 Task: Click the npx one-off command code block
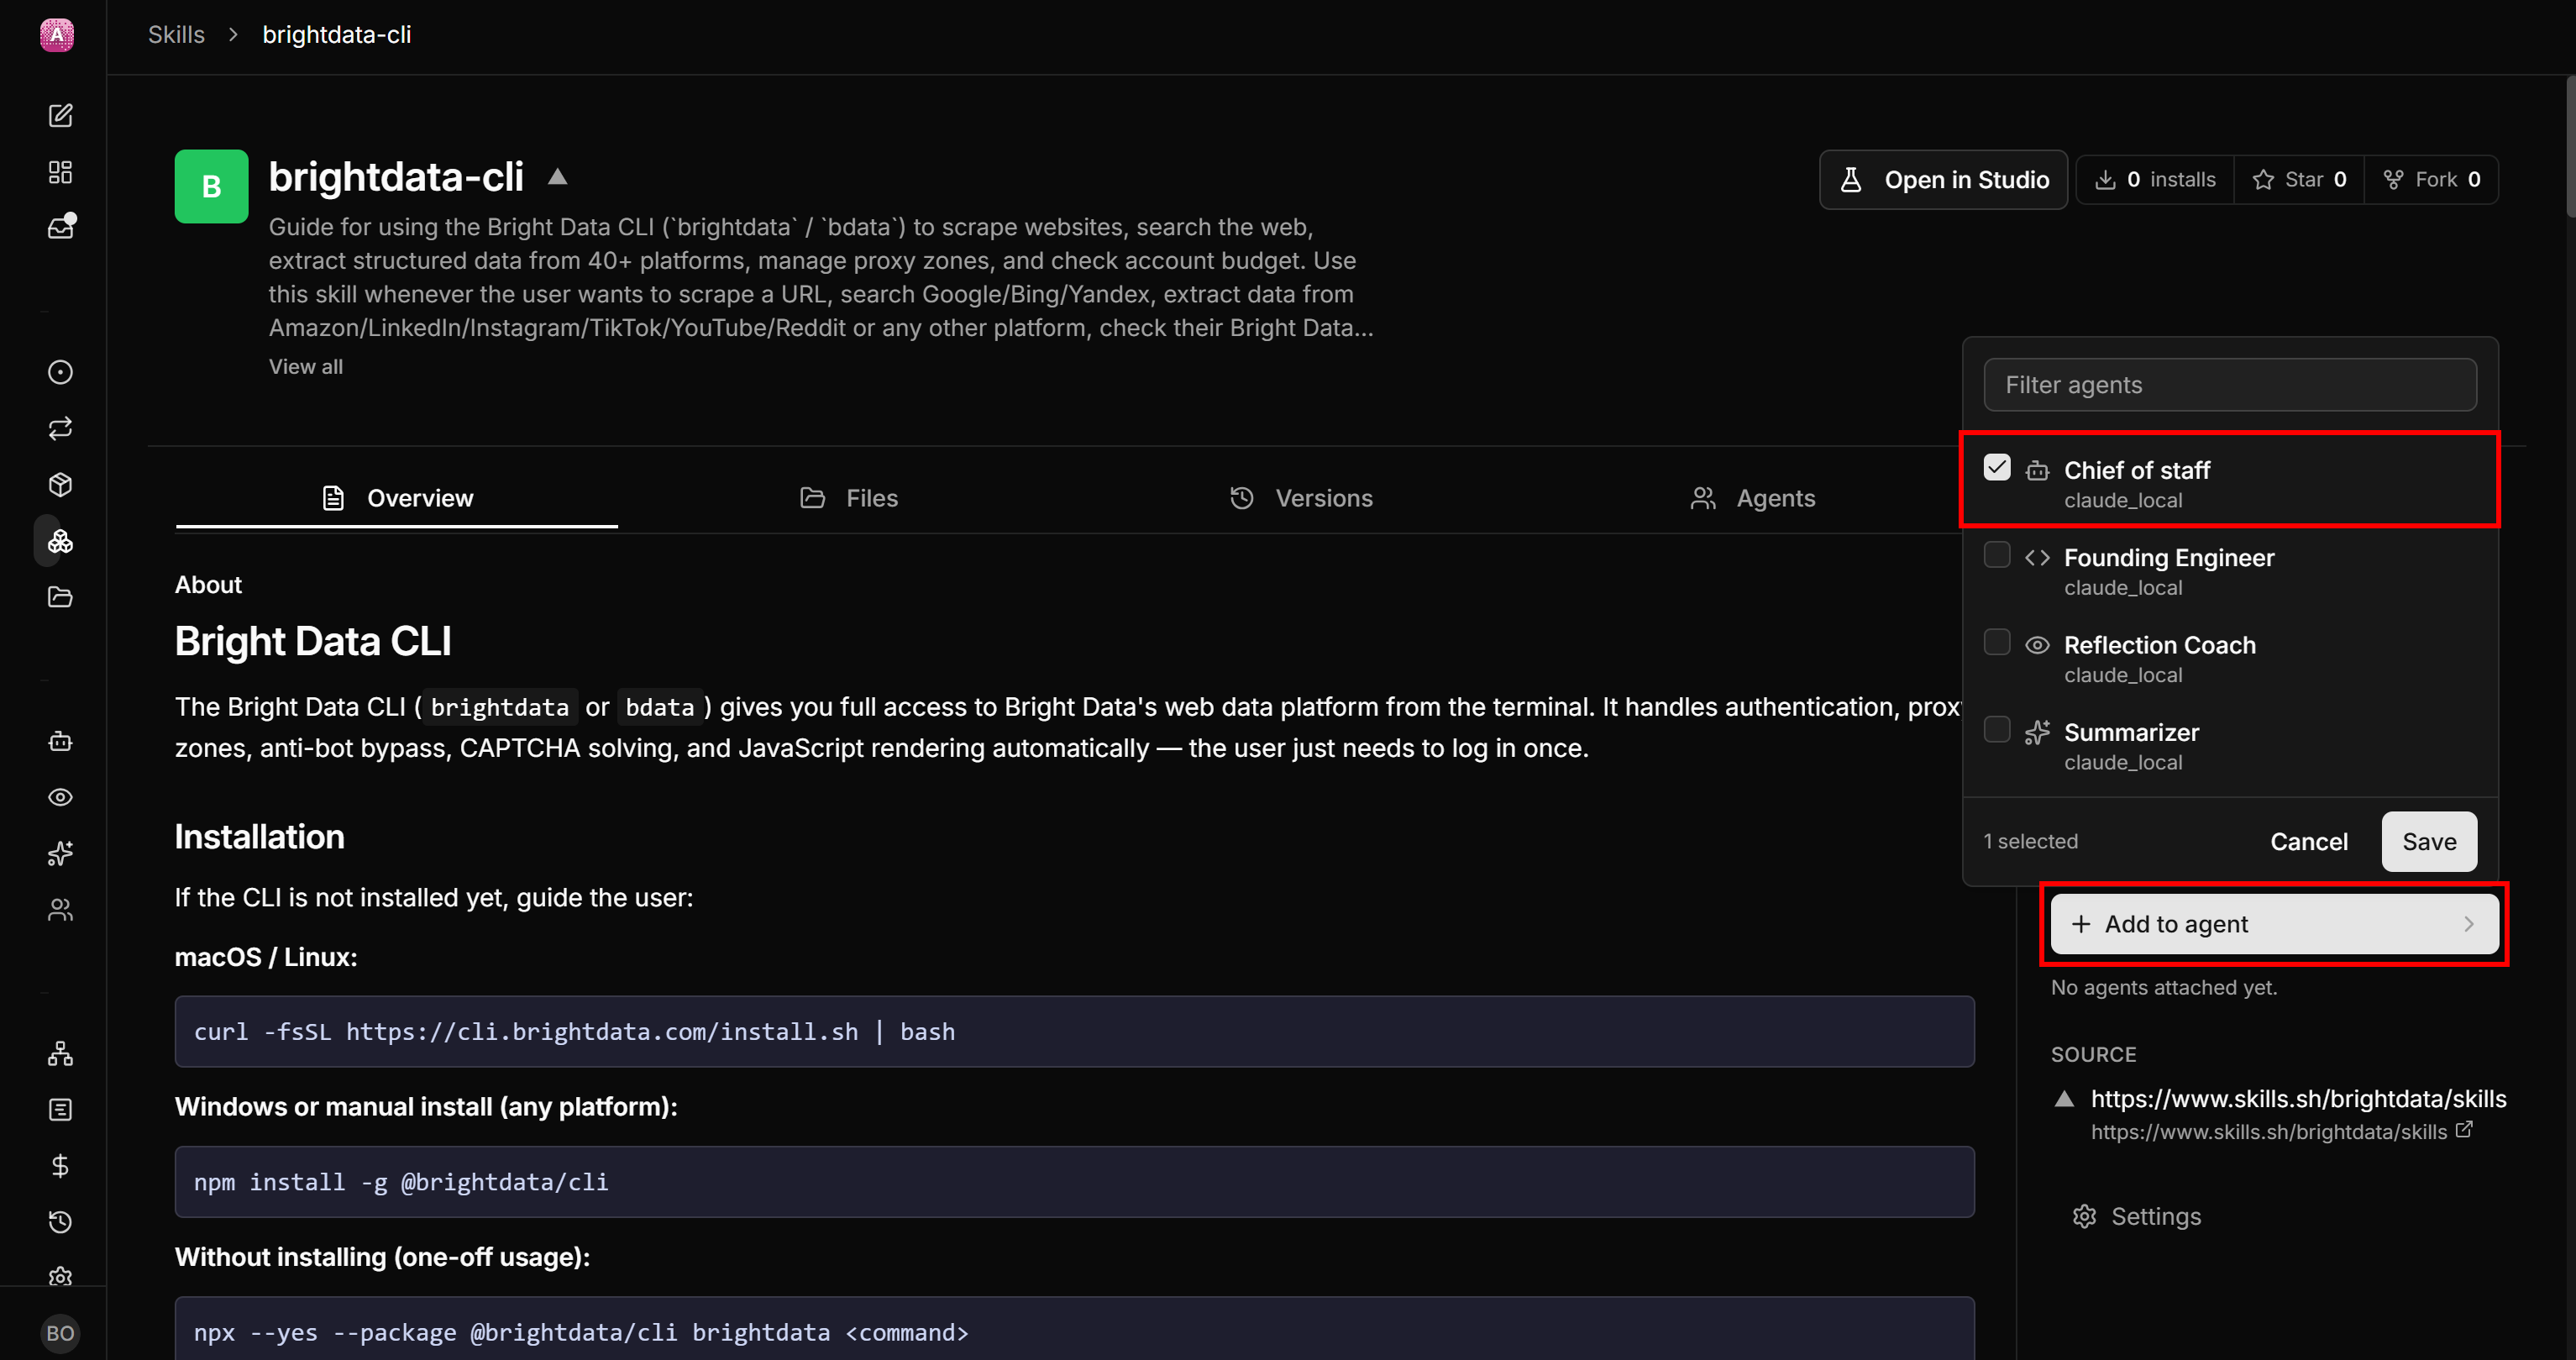point(1074,1329)
